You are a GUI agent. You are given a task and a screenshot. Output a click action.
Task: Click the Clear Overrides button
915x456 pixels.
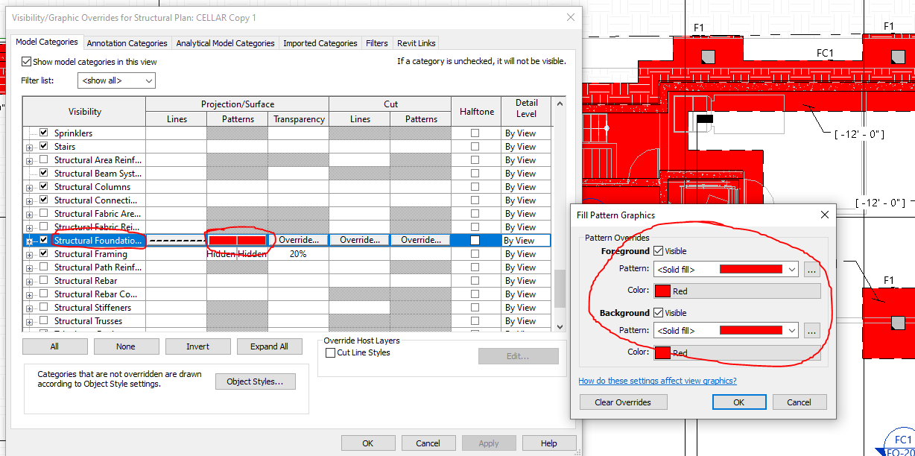(x=623, y=402)
